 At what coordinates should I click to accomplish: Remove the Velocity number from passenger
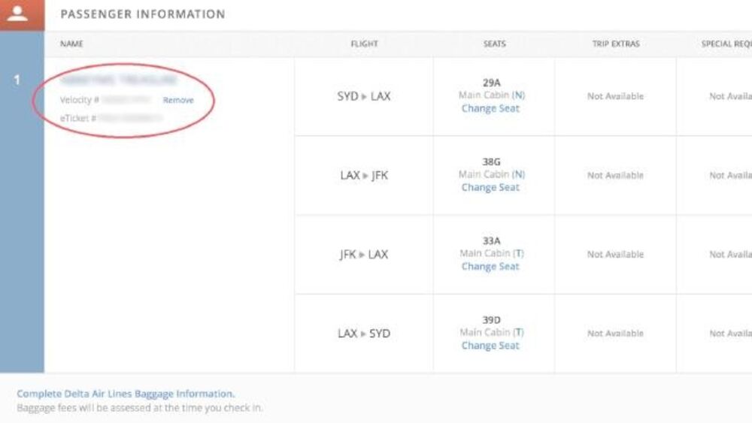178,100
